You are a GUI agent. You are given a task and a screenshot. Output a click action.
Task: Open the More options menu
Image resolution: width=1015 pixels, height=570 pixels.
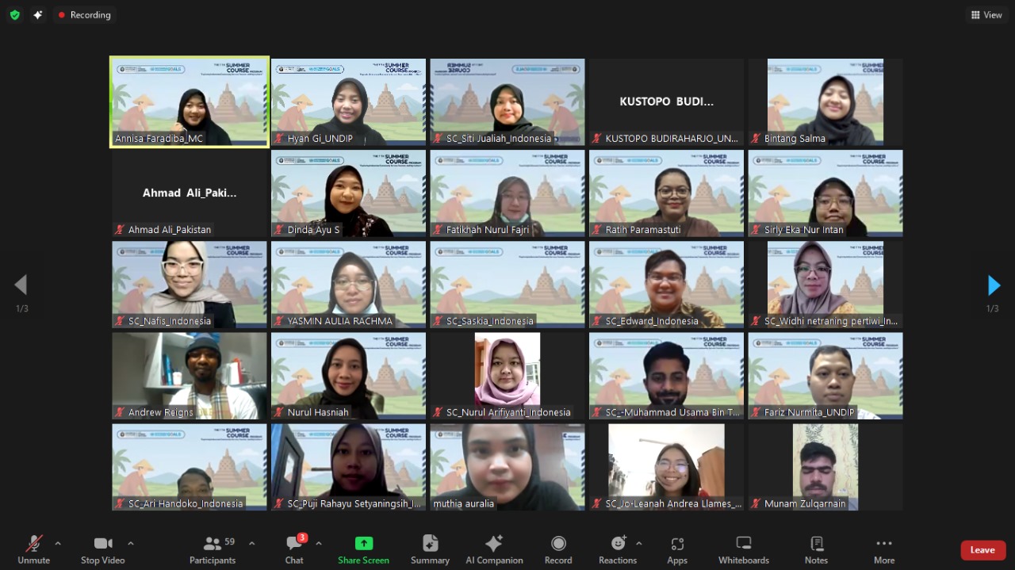click(883, 549)
